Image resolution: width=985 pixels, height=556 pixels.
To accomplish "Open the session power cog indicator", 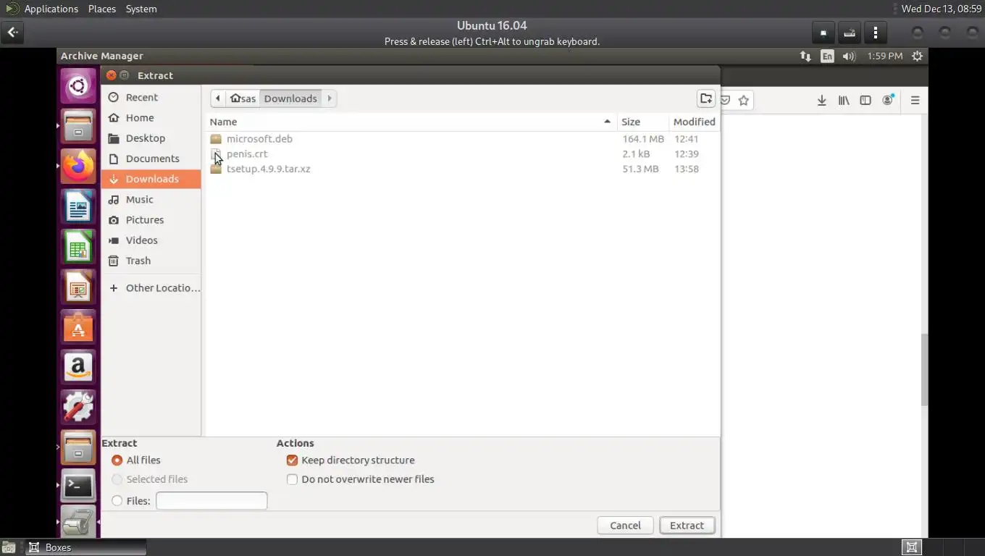I will click(x=918, y=56).
